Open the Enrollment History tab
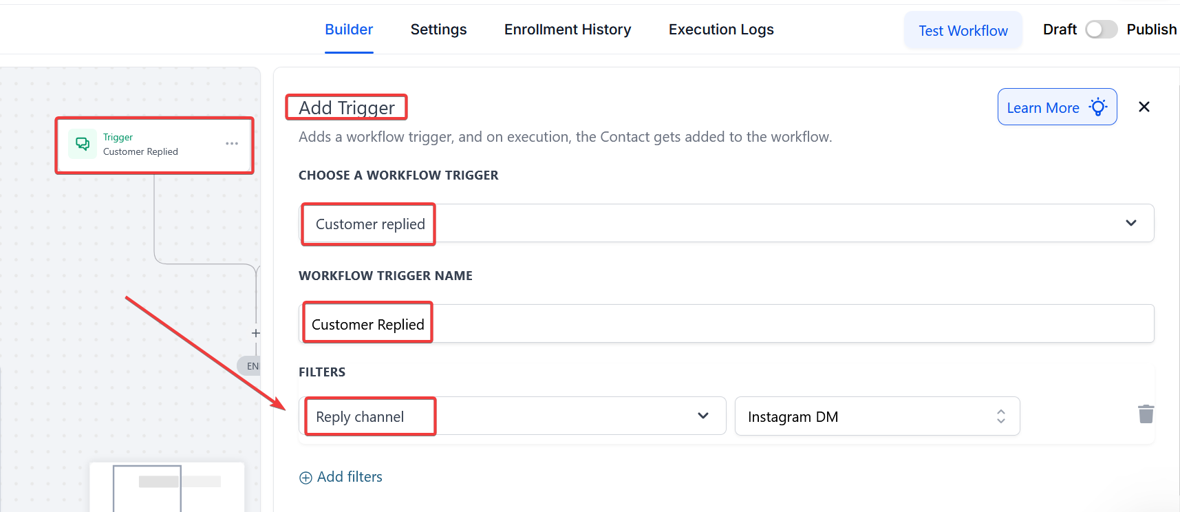 coord(567,30)
